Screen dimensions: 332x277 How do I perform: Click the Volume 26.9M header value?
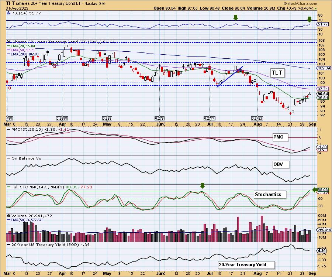261,8
